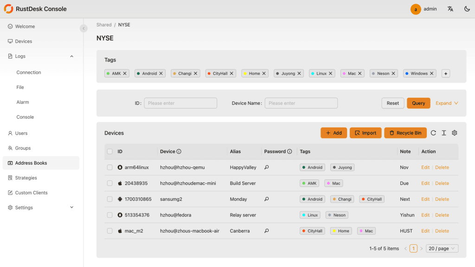The height and width of the screenshot is (267, 475).
Task: Focus the Device Name input field
Action: (x=301, y=103)
